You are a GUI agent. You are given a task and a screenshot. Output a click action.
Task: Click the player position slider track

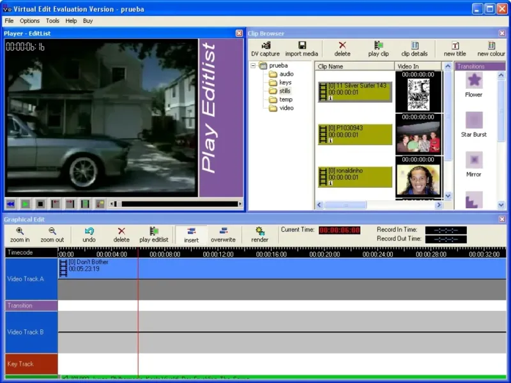(x=179, y=204)
